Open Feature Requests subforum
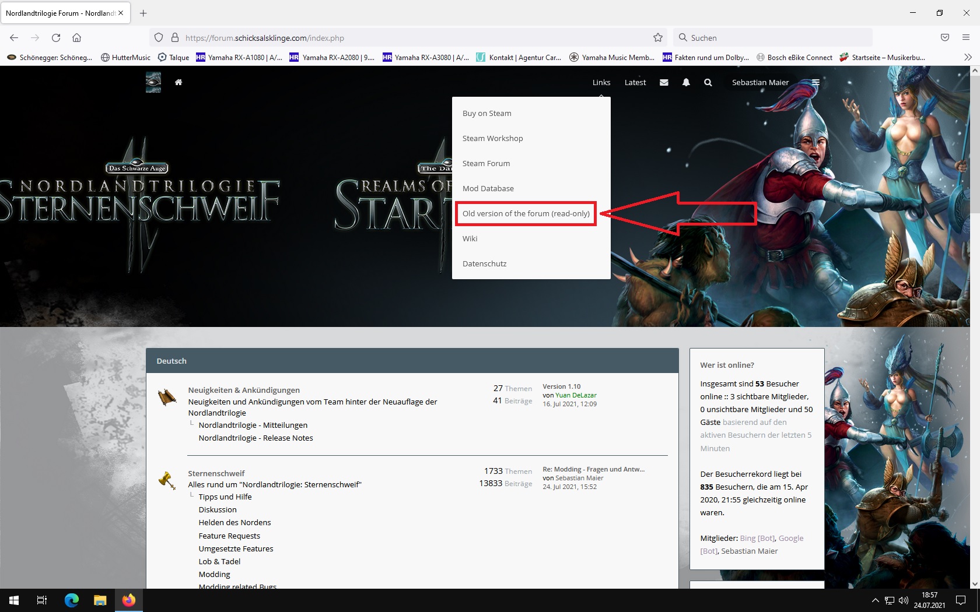 [x=229, y=536]
